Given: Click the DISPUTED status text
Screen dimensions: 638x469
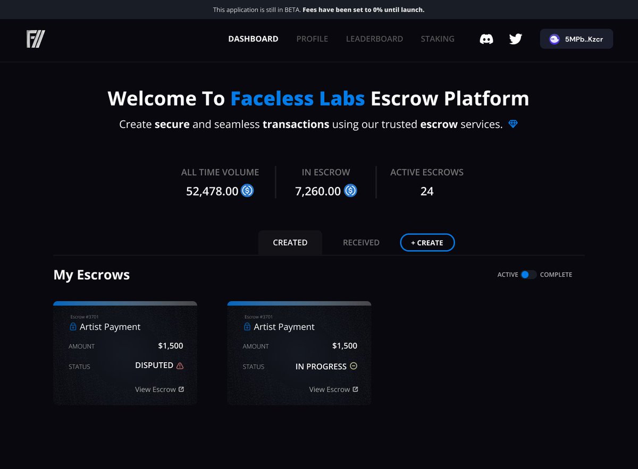Looking at the screenshot, I should point(154,365).
